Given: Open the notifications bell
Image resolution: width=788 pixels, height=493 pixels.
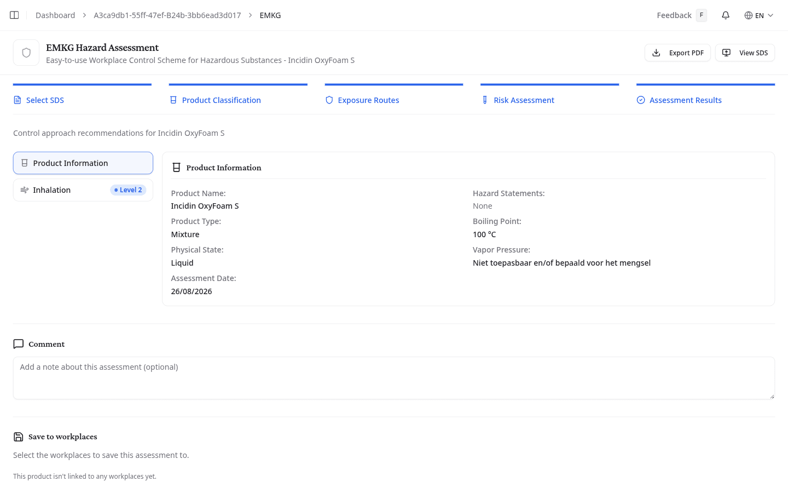Looking at the screenshot, I should [726, 15].
